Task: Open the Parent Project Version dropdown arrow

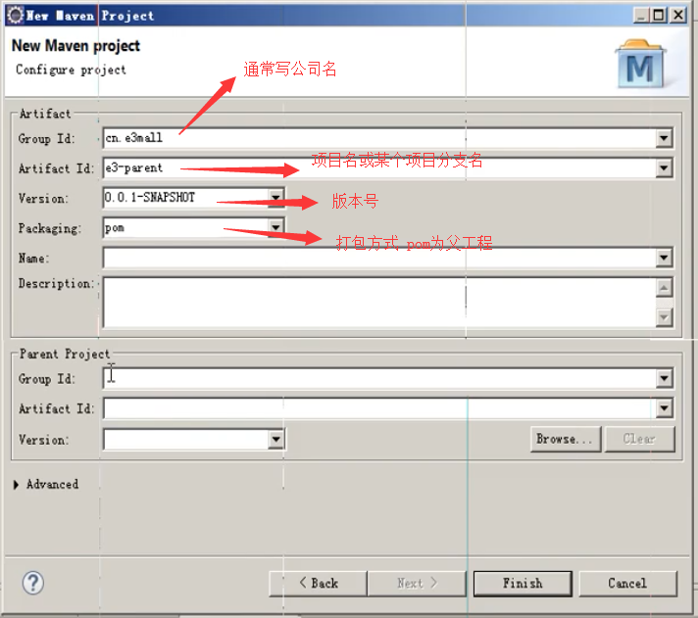Action: 276,440
